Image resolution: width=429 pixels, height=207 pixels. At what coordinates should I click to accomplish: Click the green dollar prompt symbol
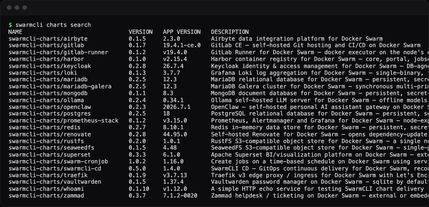point(10,25)
